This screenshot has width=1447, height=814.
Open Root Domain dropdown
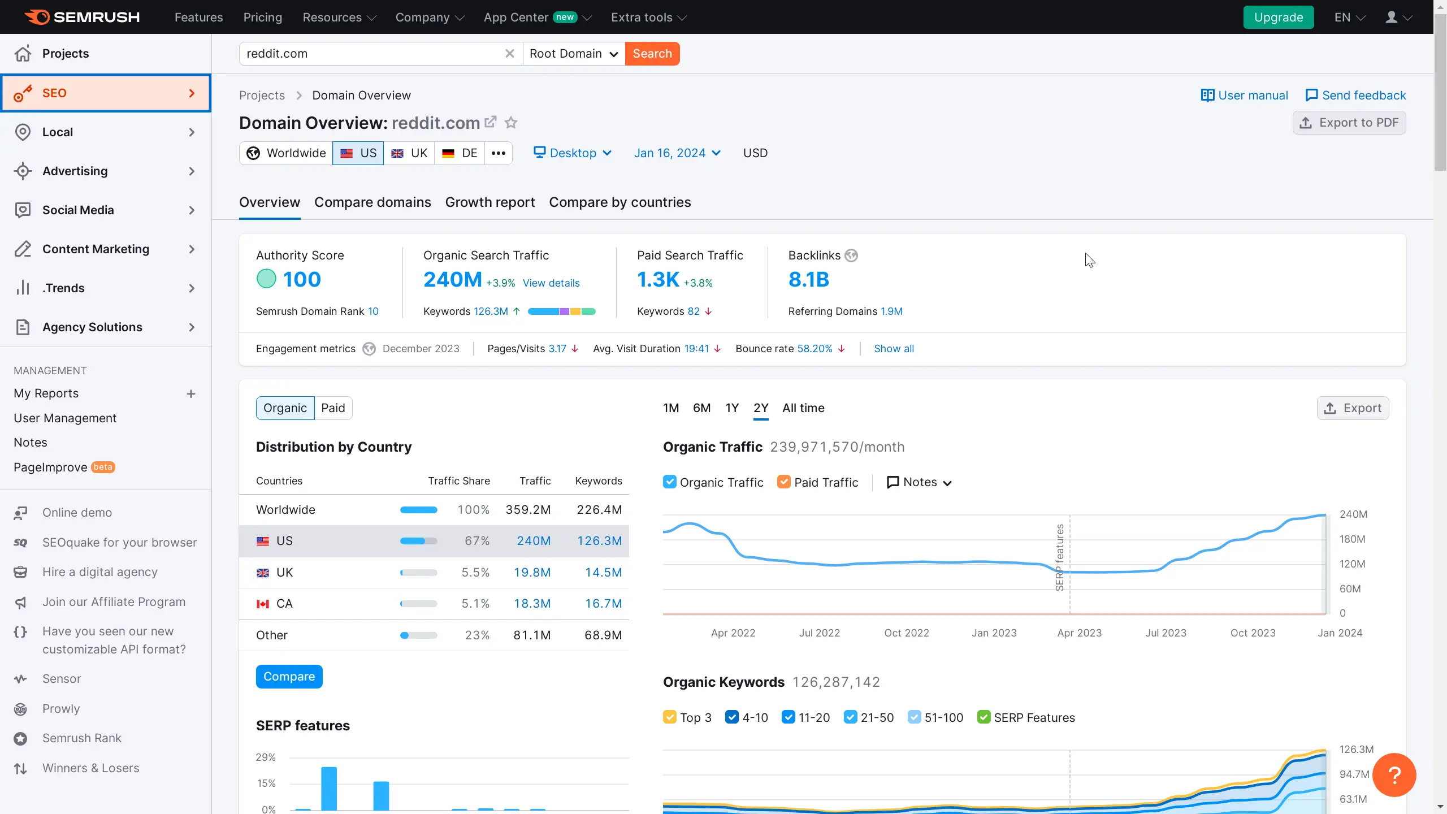coord(574,54)
